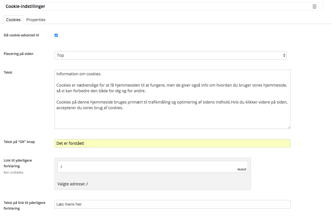The width and height of the screenshot is (332, 224).
Task: Switch to the Cookies tab
Action: 14,20
